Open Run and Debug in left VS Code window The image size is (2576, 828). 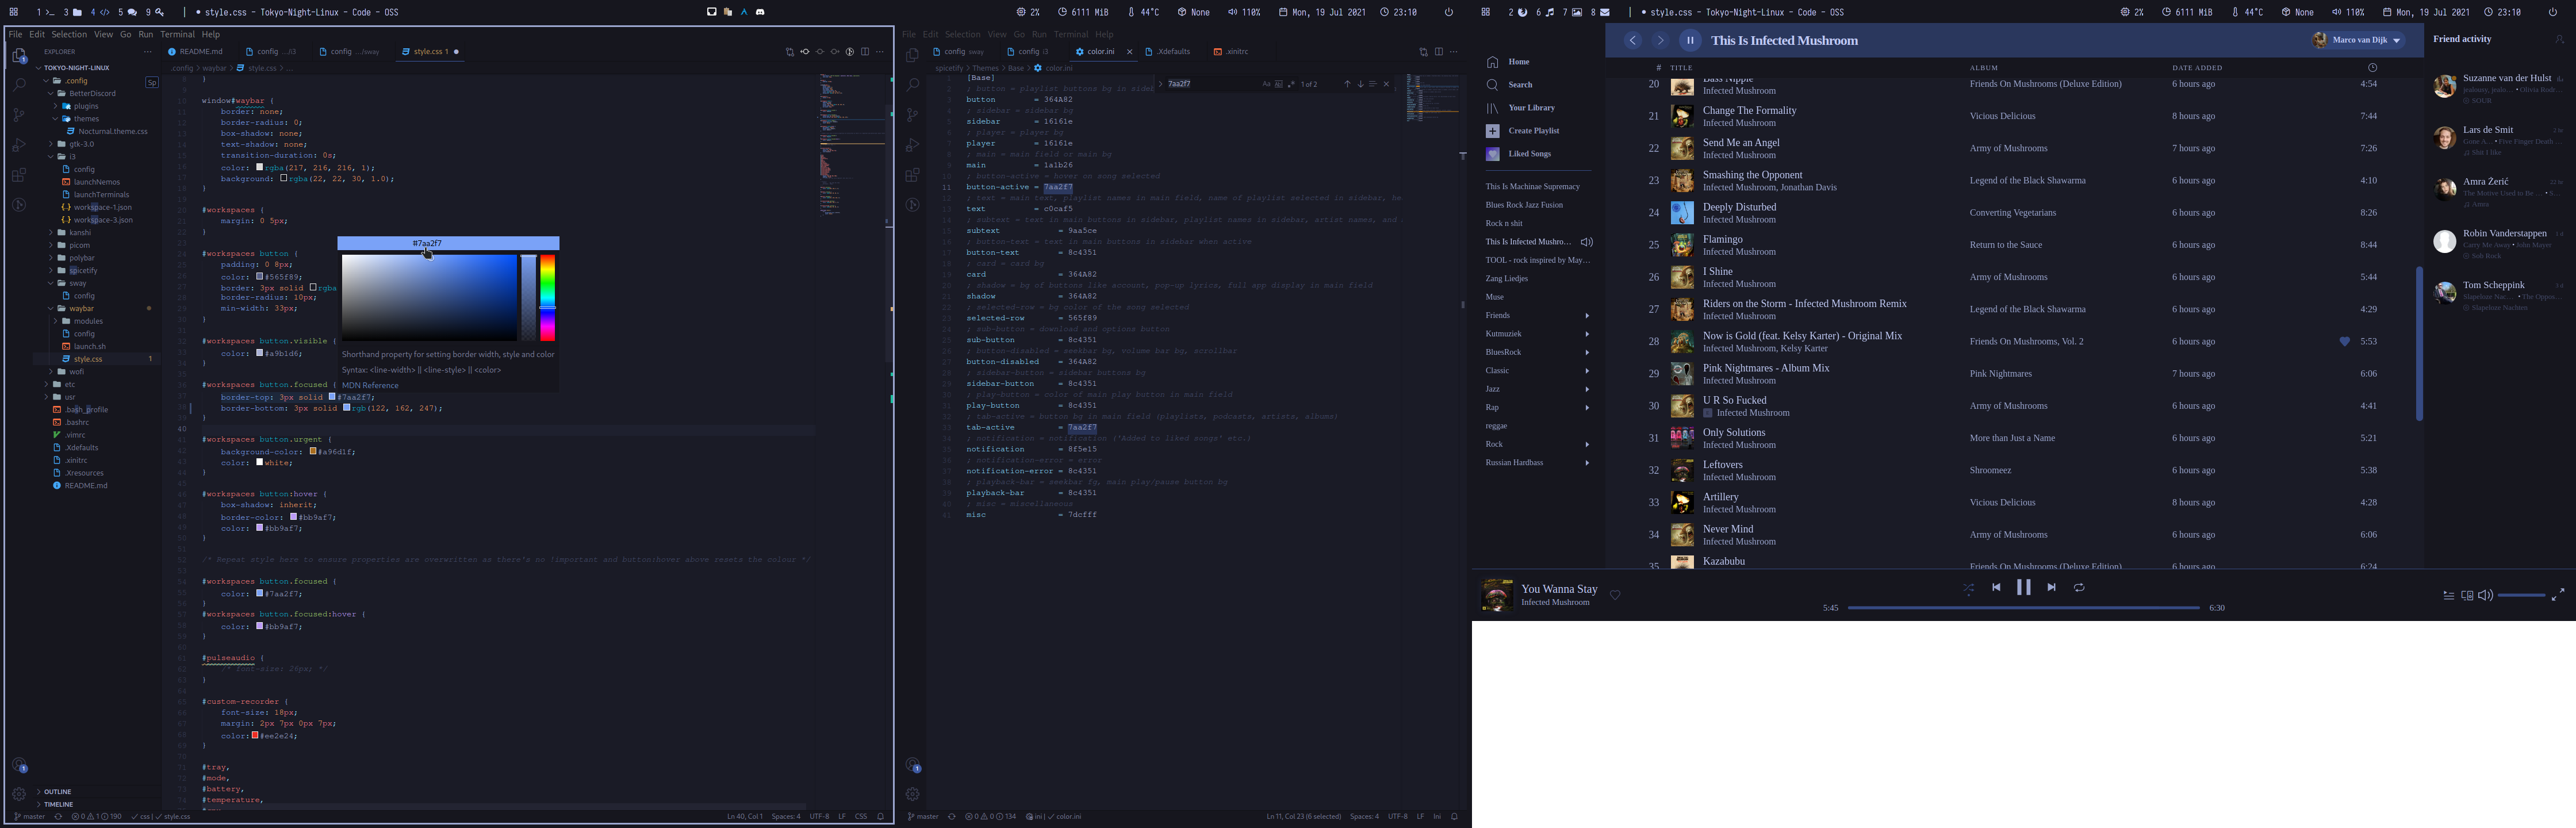click(x=19, y=145)
